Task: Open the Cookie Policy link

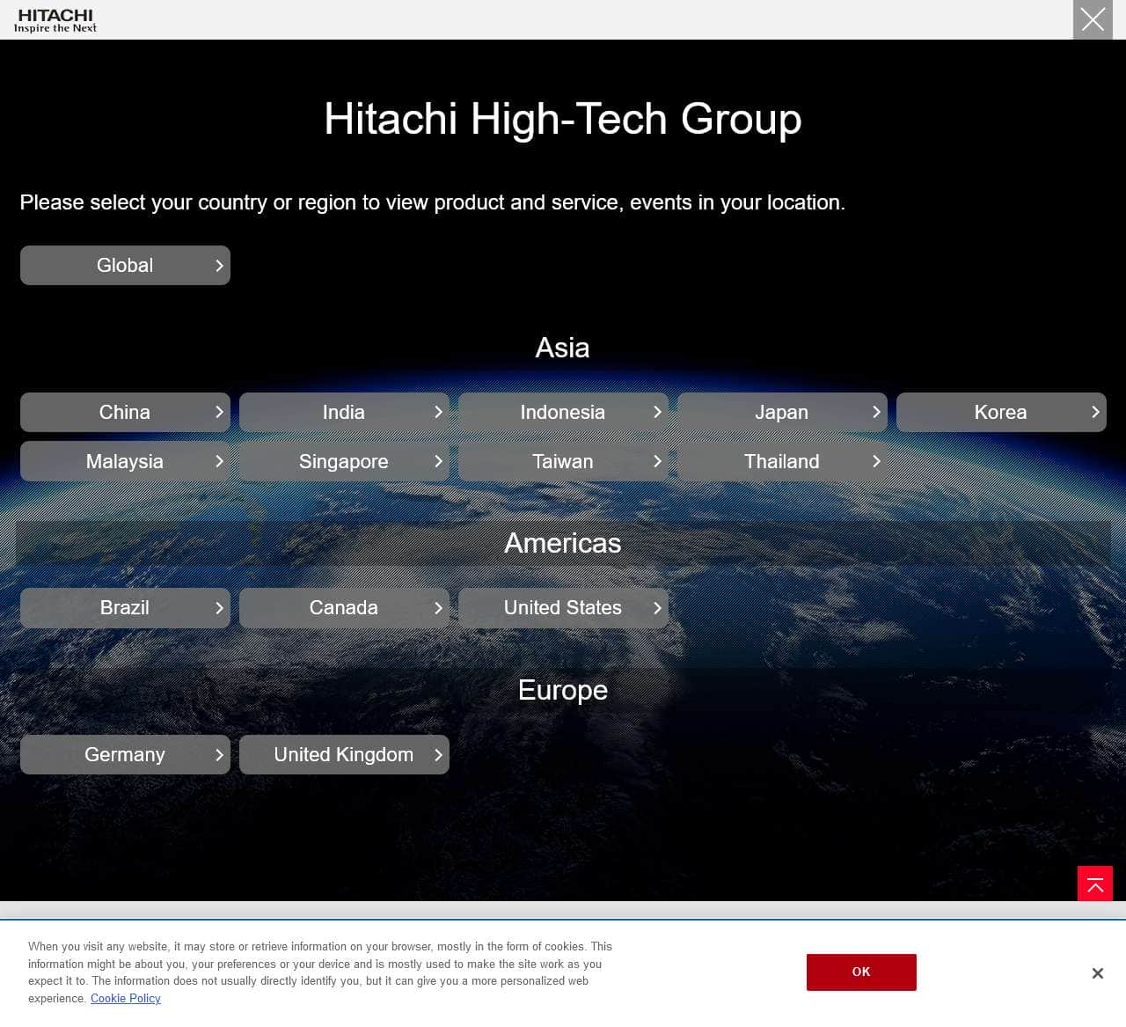Action: click(125, 998)
